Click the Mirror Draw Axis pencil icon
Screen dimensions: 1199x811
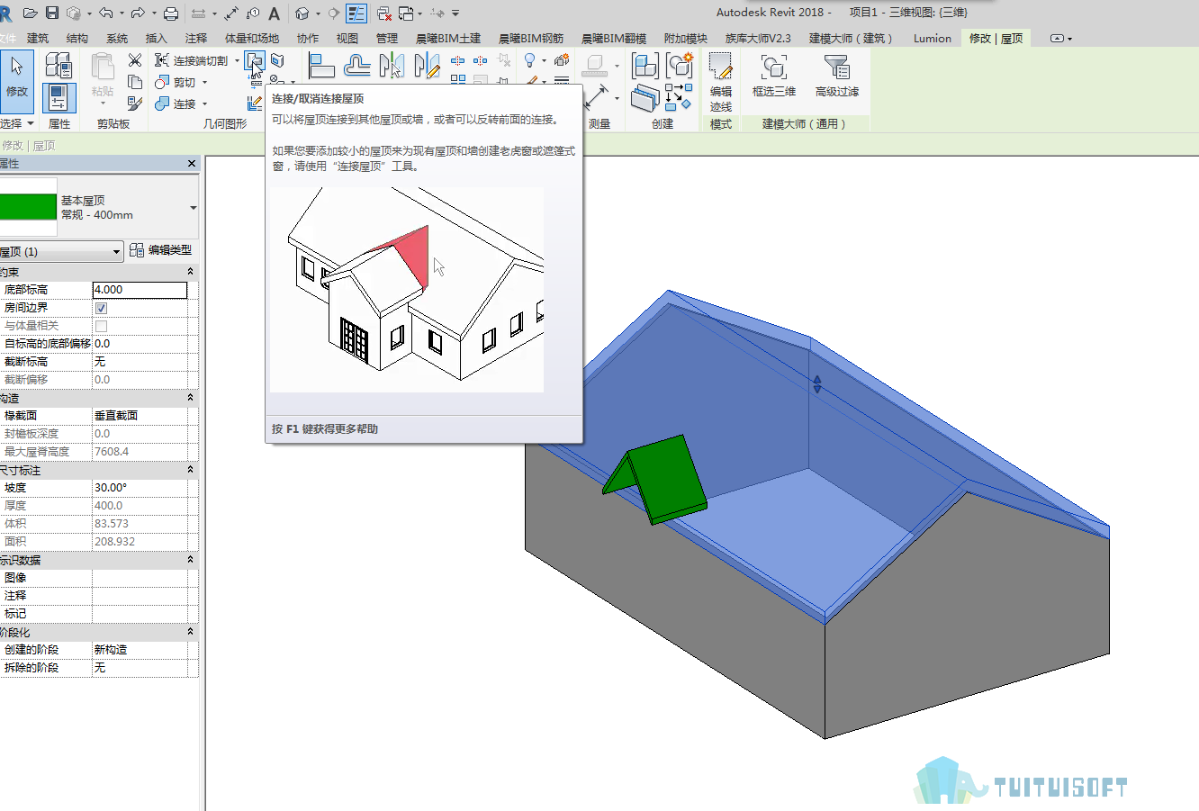428,66
